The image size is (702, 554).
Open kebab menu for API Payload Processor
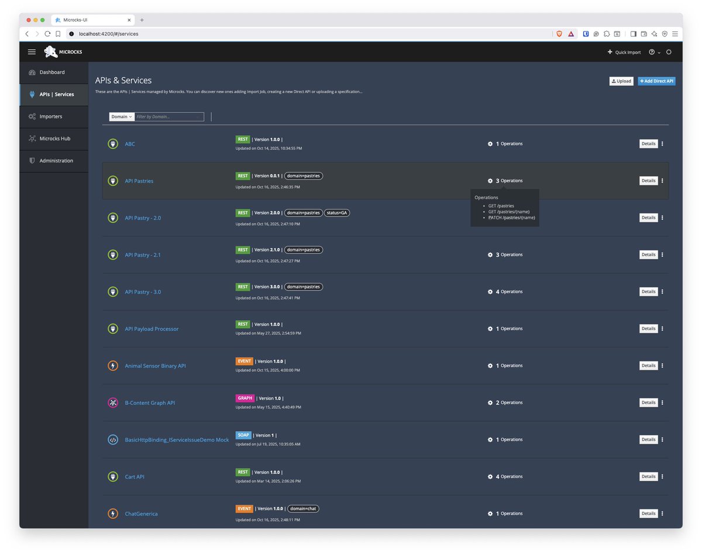[662, 329]
